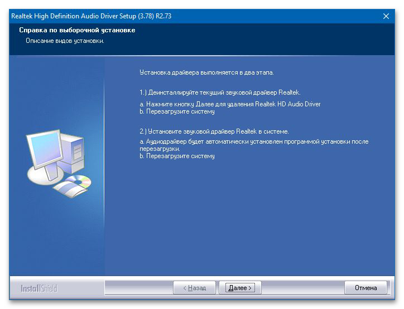Close the Realtek setup window
The height and width of the screenshot is (309, 404).
click(386, 16)
